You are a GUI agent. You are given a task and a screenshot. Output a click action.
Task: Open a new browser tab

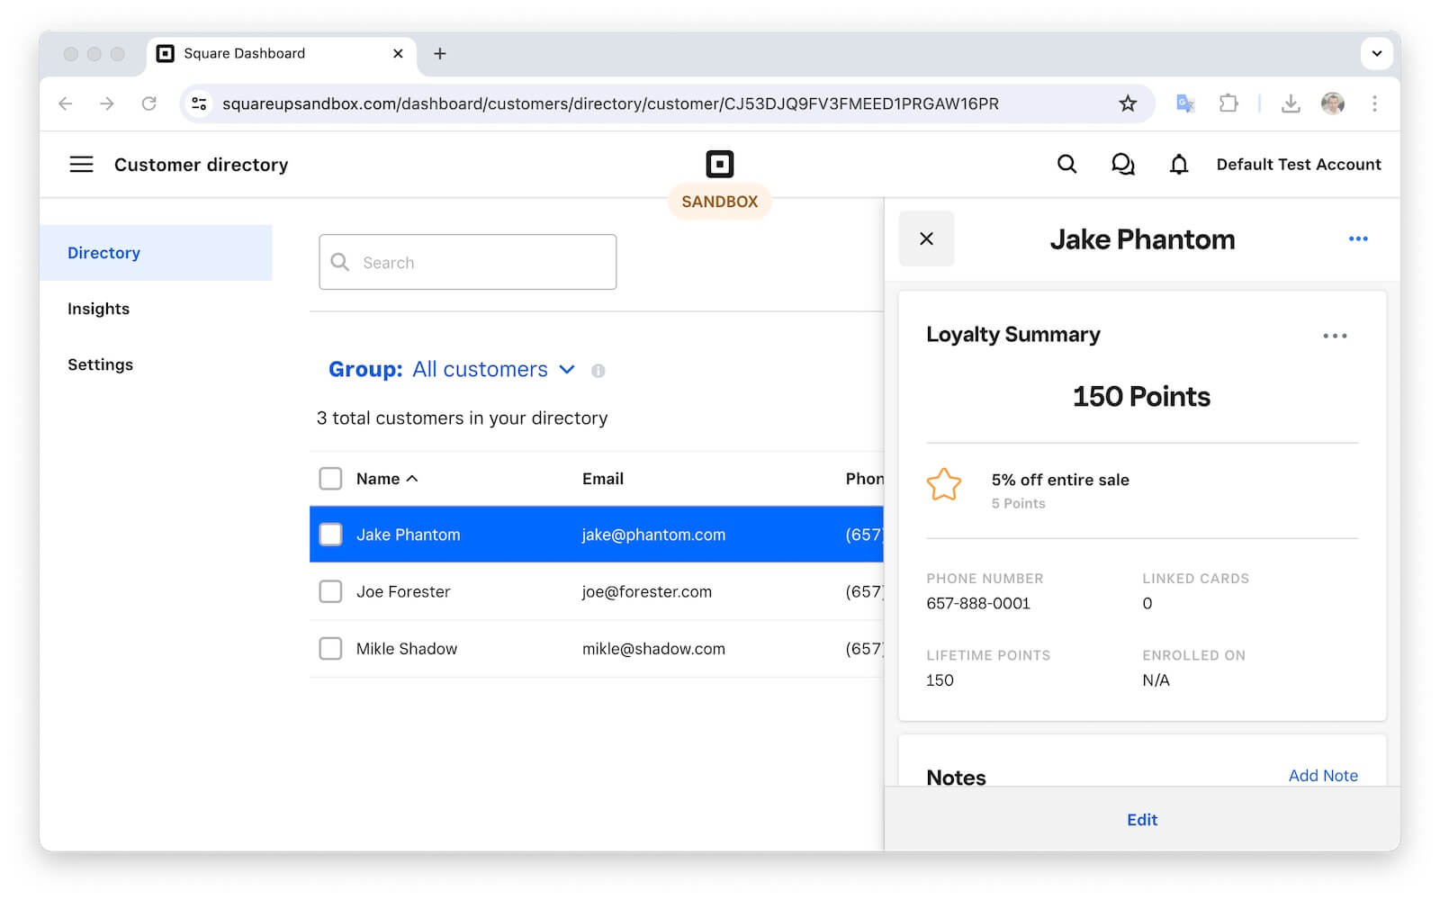pos(439,54)
